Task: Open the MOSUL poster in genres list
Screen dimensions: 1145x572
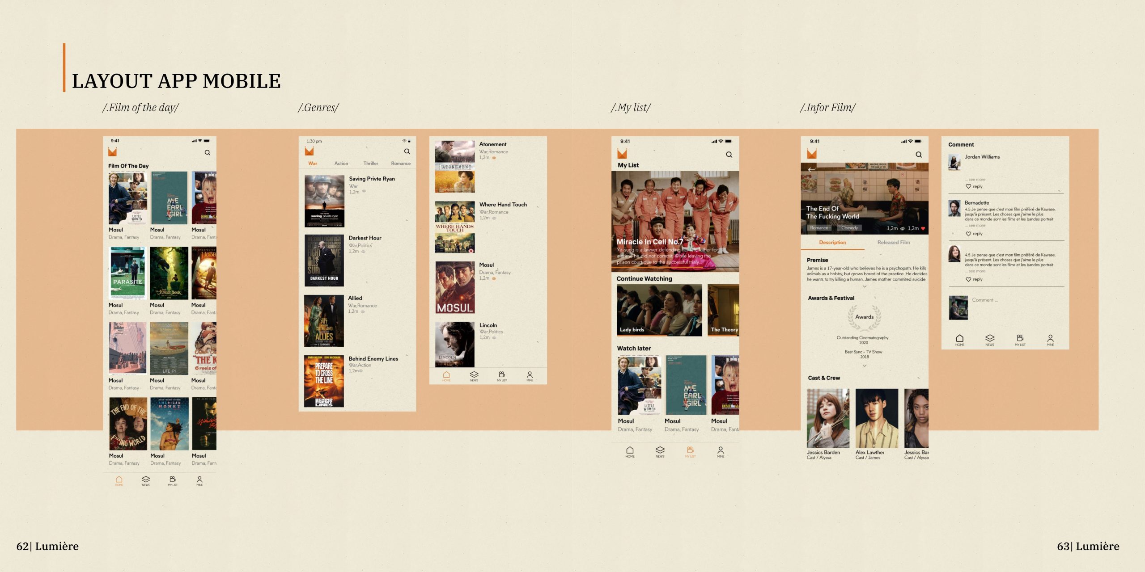Action: tap(455, 287)
